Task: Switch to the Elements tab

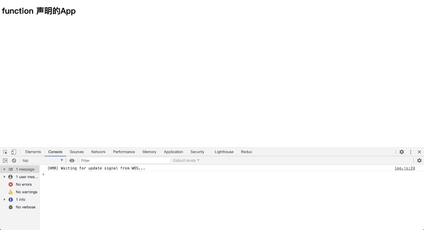Action: tap(33, 152)
